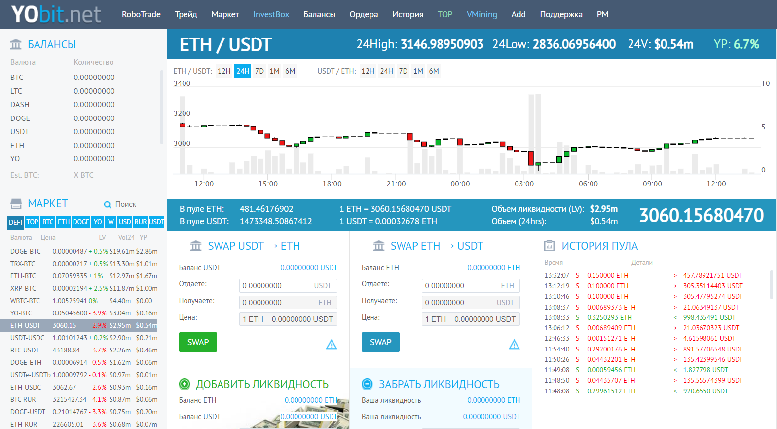
Task: Click the balances list scrollbar
Action: tap(162, 107)
